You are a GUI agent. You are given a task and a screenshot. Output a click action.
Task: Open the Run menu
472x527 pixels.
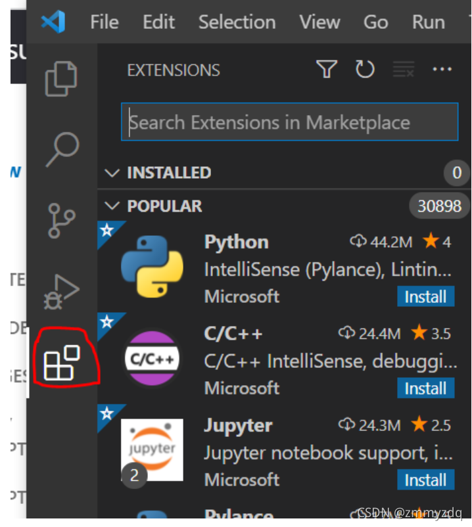(x=429, y=22)
